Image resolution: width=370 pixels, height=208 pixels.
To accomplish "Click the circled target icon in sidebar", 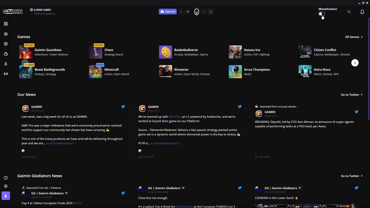I will click(6, 44).
